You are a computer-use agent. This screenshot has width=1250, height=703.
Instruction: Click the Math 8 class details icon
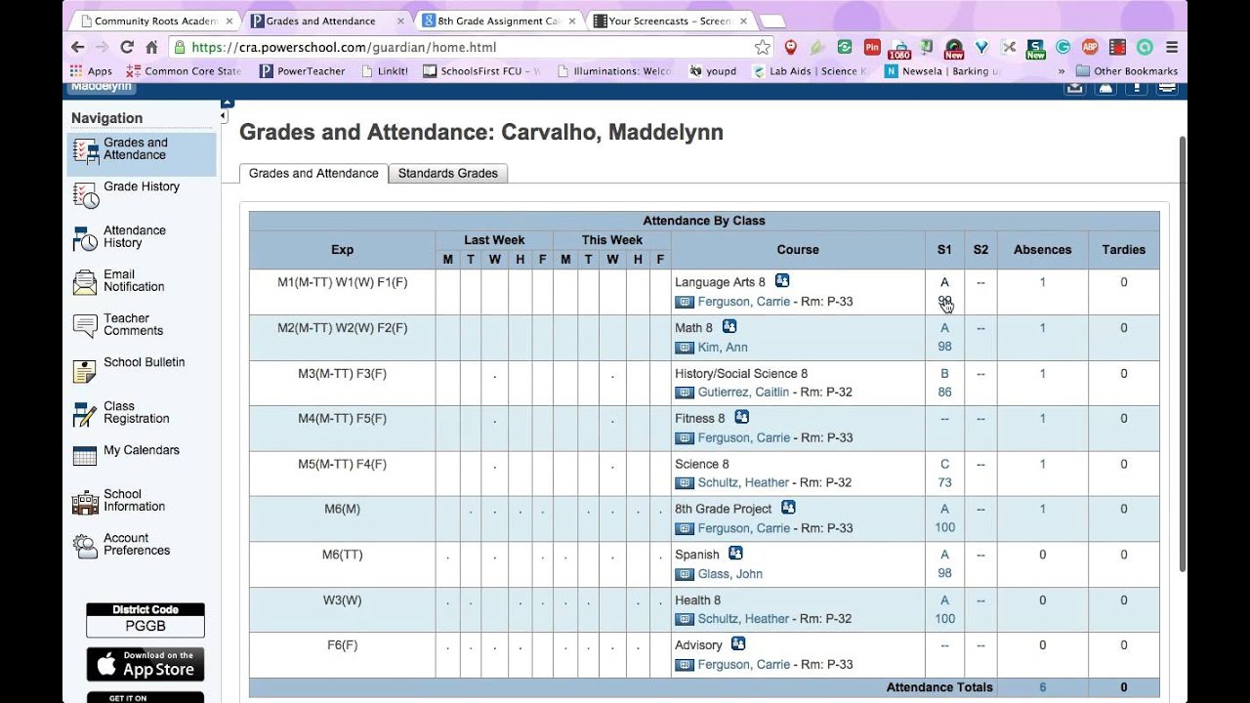coord(729,327)
